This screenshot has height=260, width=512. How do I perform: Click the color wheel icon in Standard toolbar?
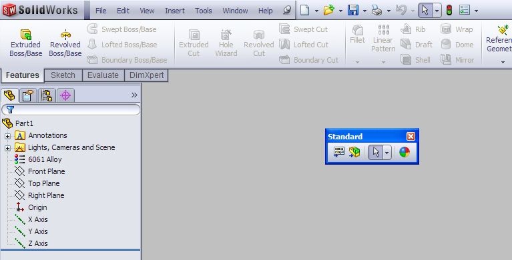pos(405,152)
